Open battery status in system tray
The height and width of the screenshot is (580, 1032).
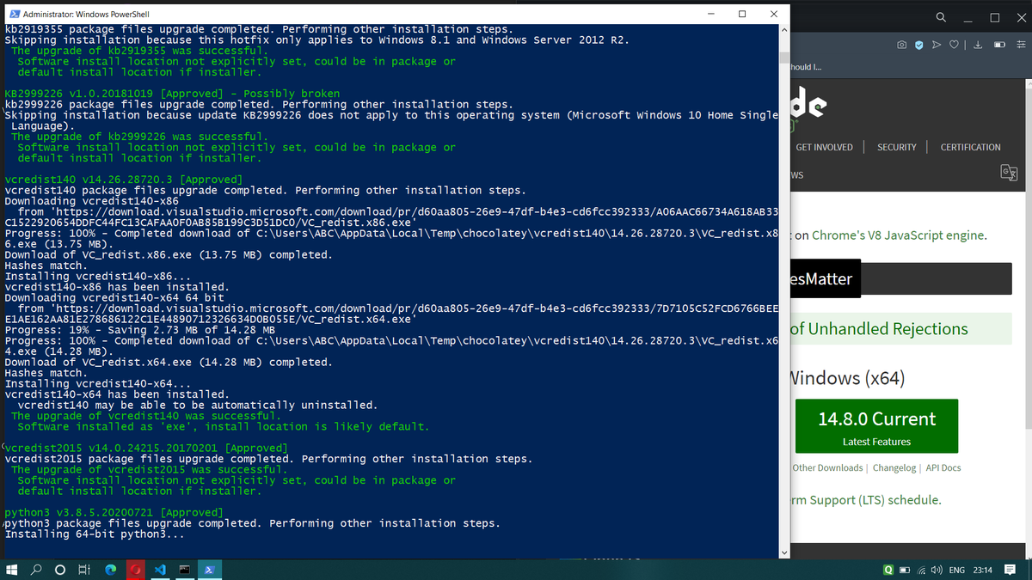point(905,570)
